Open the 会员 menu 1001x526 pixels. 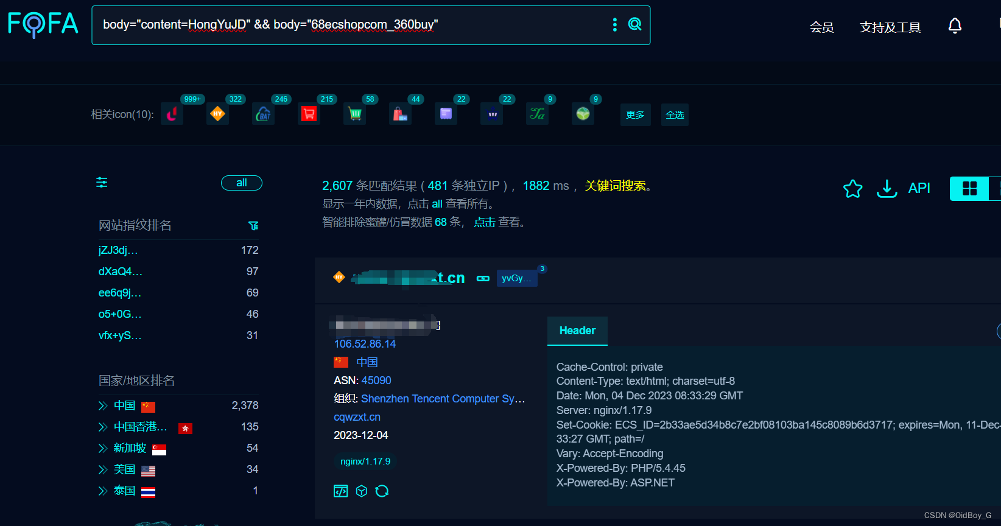coord(821,27)
